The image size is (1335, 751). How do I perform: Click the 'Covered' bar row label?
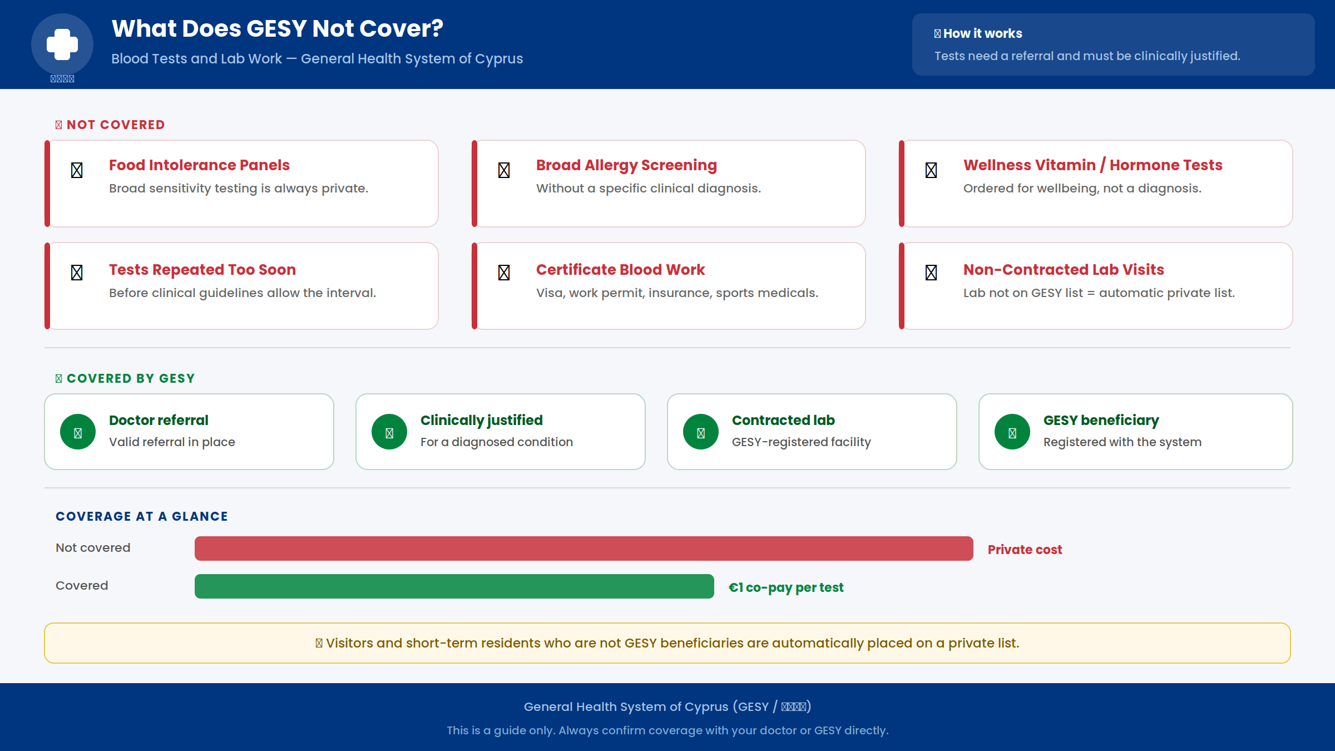coord(82,586)
